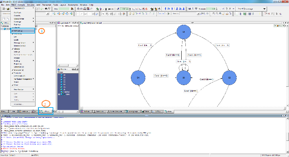289x157 pixels.
Task: Expand the Verification Management submenu
Action: tap(23, 79)
